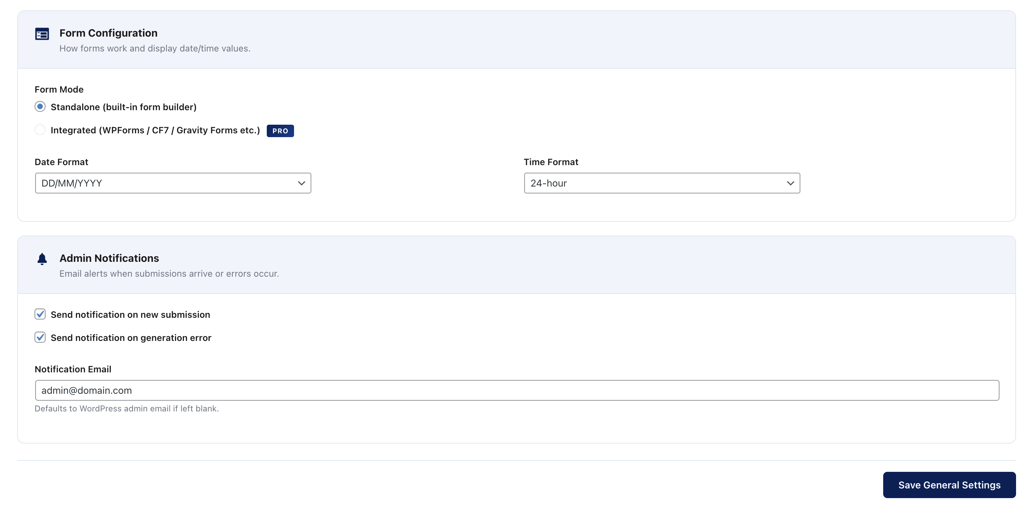This screenshot has height=505, width=1034.
Task: Switch 24-hour to a different time format
Action: [x=662, y=183]
